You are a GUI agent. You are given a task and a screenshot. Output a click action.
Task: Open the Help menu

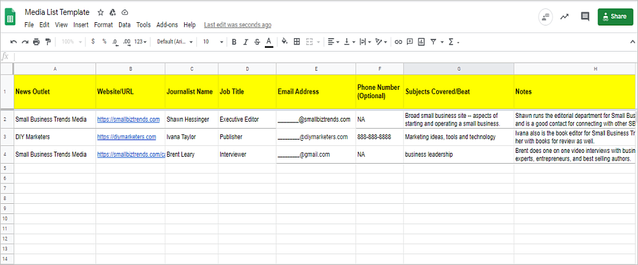pos(190,25)
